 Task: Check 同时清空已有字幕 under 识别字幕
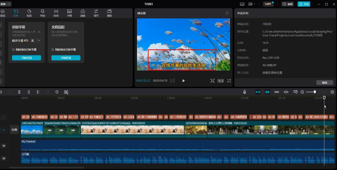tap(13, 50)
